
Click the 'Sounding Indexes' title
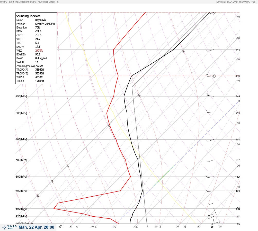point(28,16)
